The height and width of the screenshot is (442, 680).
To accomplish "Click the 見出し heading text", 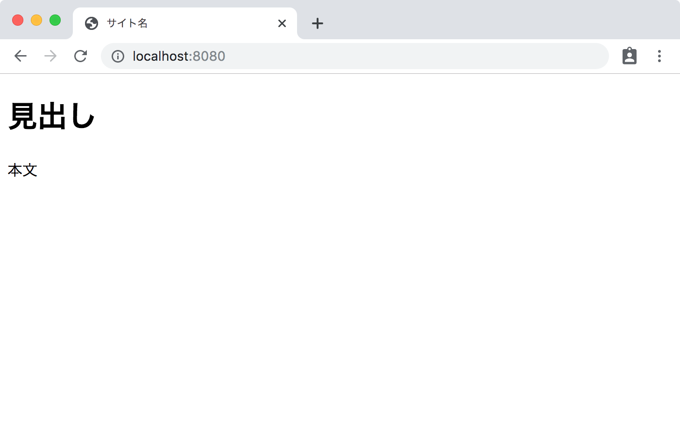I will pos(52,116).
